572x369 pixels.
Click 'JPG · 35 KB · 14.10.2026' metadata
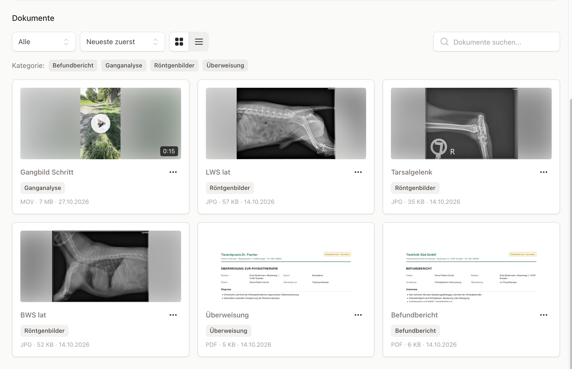[x=425, y=202]
